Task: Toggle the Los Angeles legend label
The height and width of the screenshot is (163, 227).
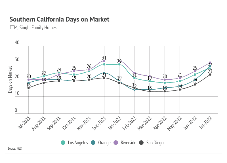Action: pyautogui.click(x=78, y=143)
